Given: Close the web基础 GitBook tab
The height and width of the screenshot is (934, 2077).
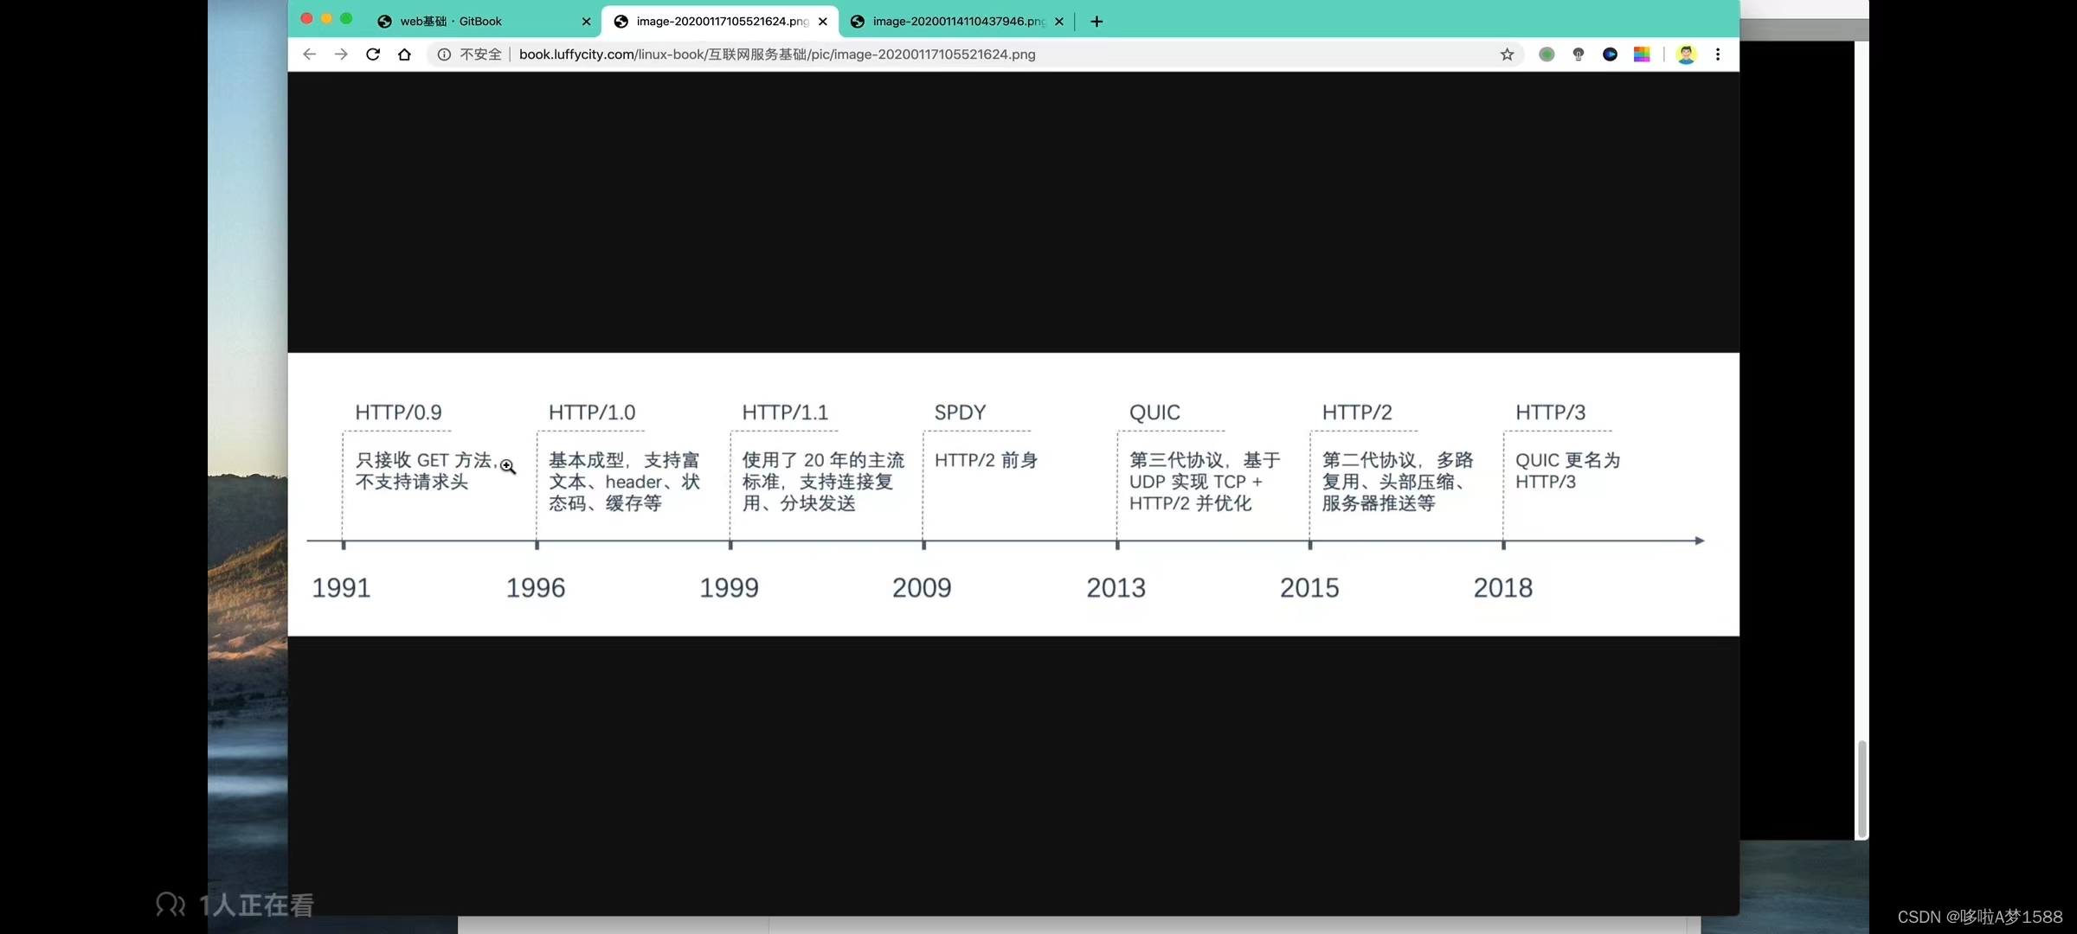Looking at the screenshot, I should pyautogui.click(x=586, y=22).
